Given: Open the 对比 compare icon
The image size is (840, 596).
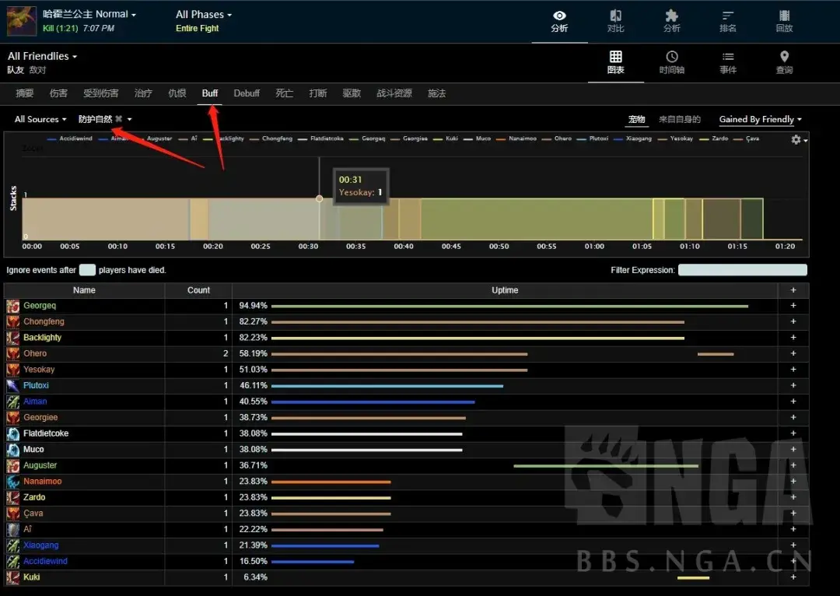Looking at the screenshot, I should [x=615, y=21].
